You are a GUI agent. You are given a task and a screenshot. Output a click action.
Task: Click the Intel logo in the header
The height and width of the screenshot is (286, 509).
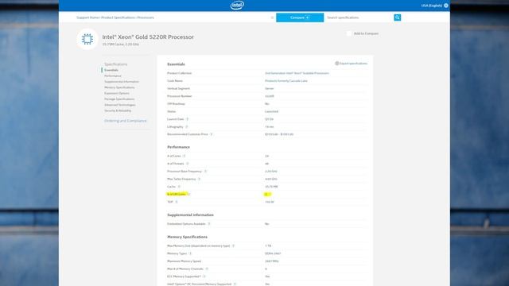click(x=237, y=6)
